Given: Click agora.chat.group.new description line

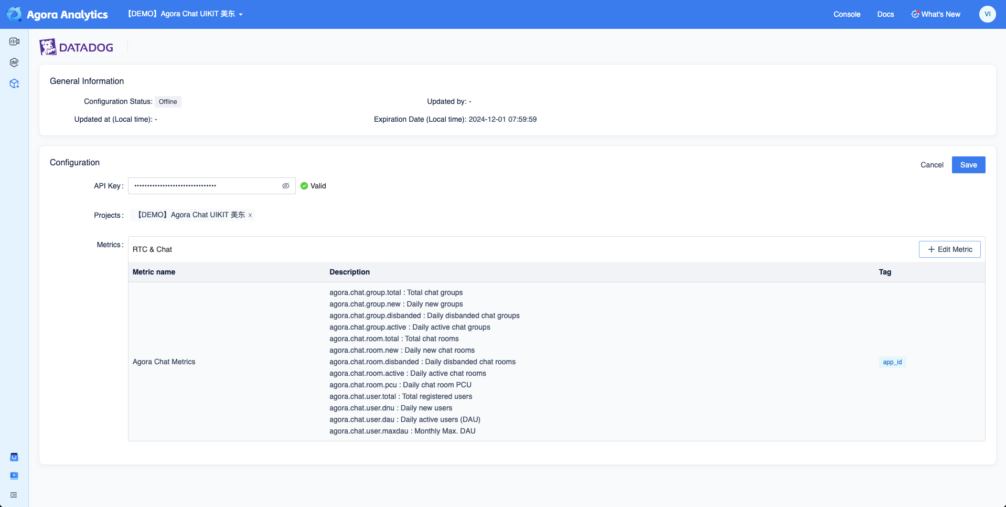Looking at the screenshot, I should click(396, 304).
